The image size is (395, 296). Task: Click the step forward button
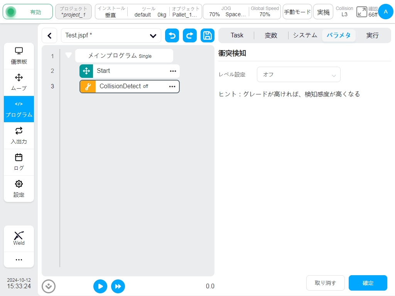pyautogui.click(x=118, y=286)
